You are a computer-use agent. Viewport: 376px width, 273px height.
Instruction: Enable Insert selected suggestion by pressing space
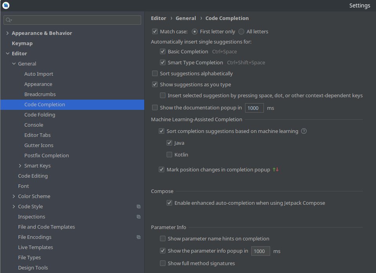tap(163, 95)
